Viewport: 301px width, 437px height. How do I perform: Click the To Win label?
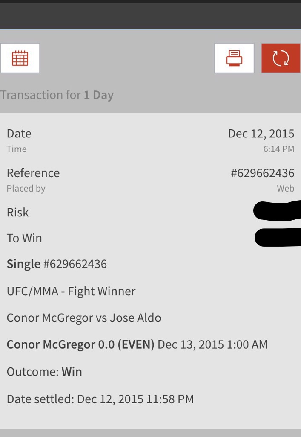pyautogui.click(x=24, y=238)
